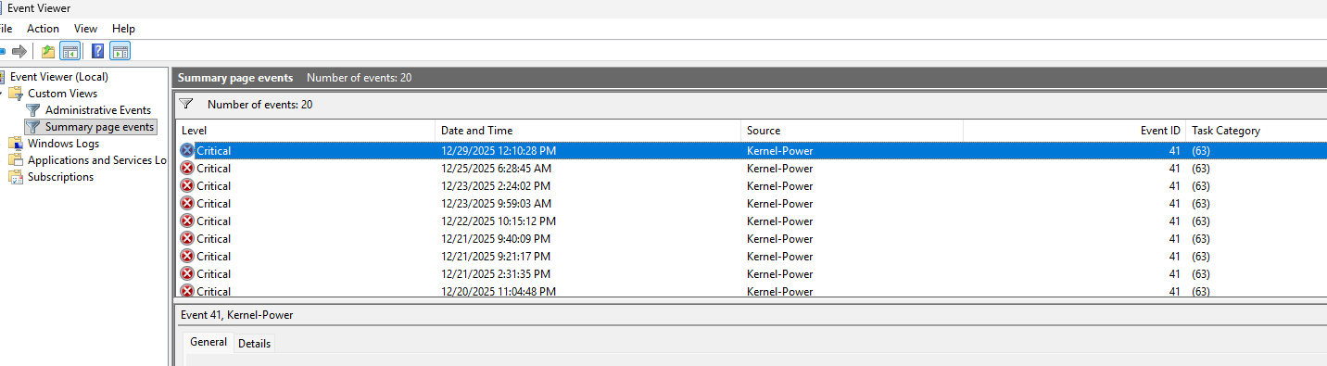The height and width of the screenshot is (366, 1327).
Task: Sort by the Task Category column header
Action: click(1256, 131)
